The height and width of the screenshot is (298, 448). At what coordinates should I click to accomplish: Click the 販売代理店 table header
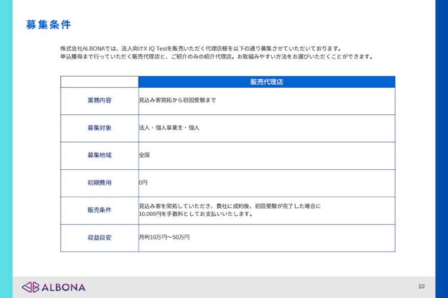pyautogui.click(x=266, y=82)
